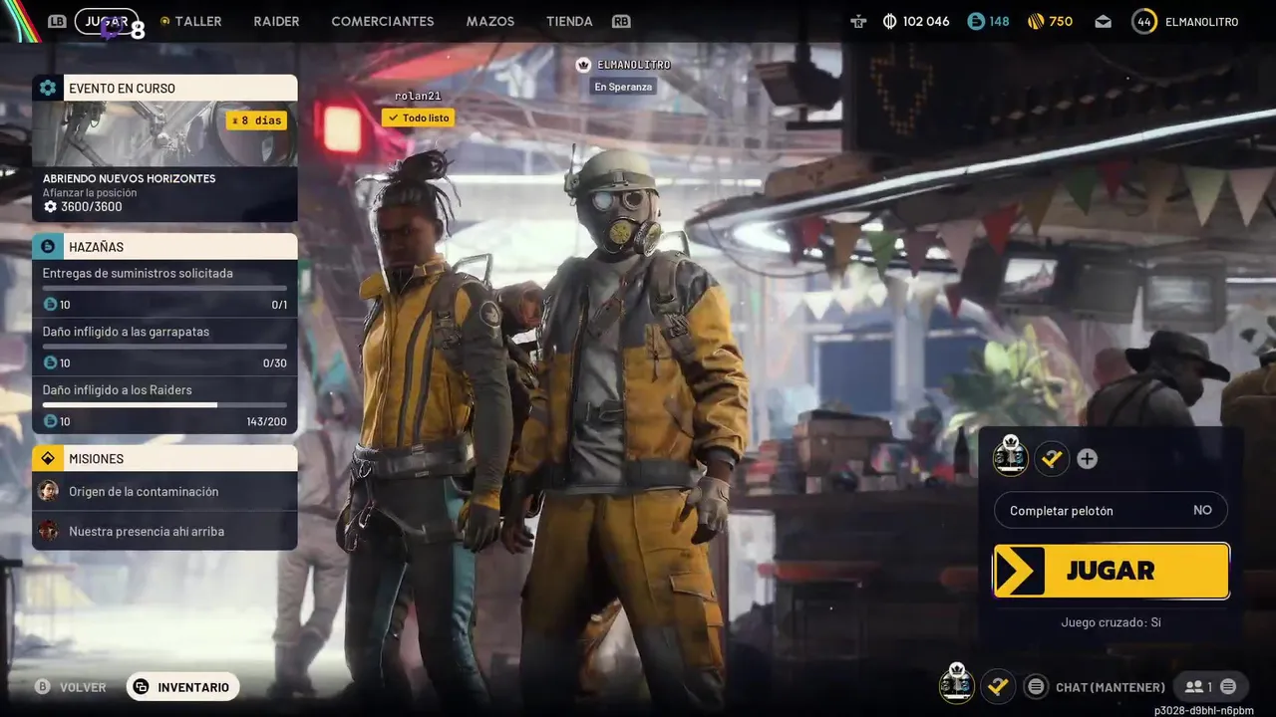The width and height of the screenshot is (1276, 717).
Task: Add squad member with plus icon
Action: pos(1087,459)
